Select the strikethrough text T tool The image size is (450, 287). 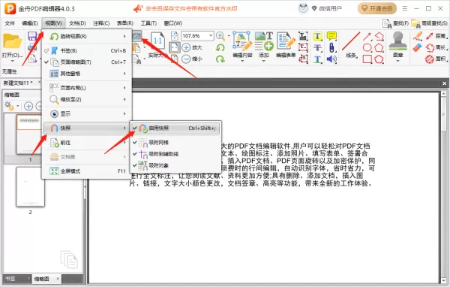click(317, 48)
